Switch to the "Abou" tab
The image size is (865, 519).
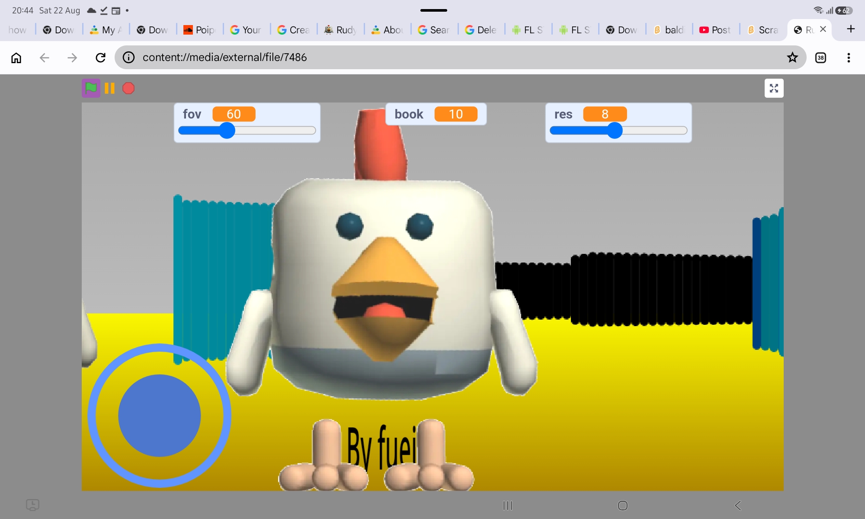388,30
